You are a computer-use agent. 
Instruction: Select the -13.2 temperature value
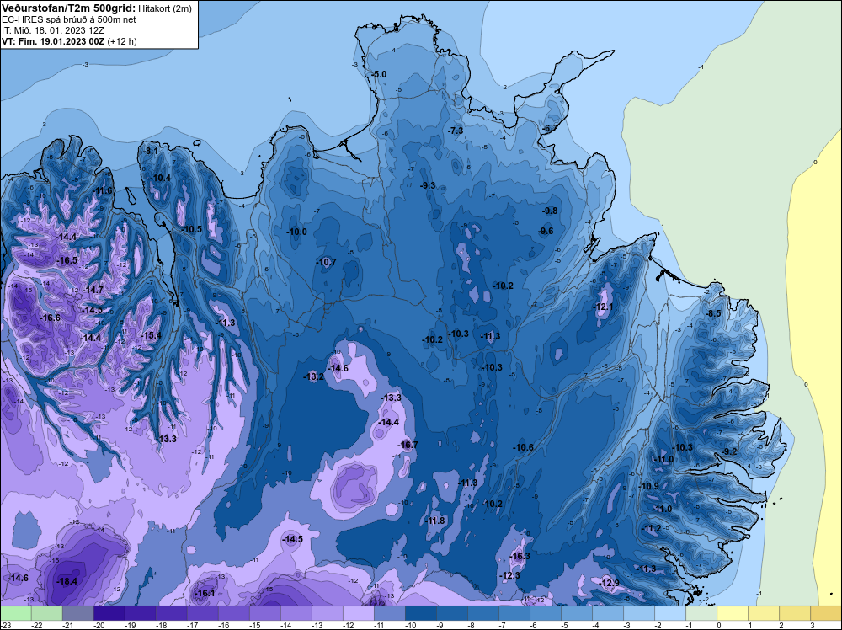pyautogui.click(x=315, y=376)
